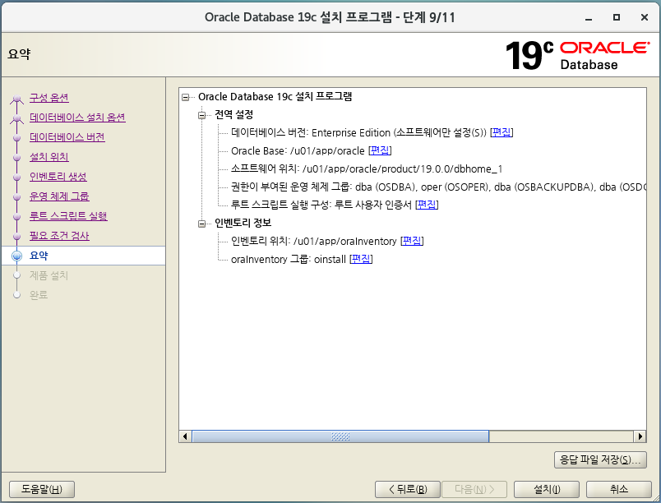
Task: Click the 응답 파일 저장 button
Action: click(600, 459)
